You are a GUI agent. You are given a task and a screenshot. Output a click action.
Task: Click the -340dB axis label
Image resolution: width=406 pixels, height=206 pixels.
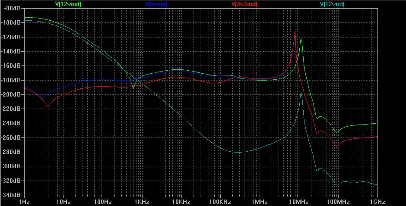(11, 195)
